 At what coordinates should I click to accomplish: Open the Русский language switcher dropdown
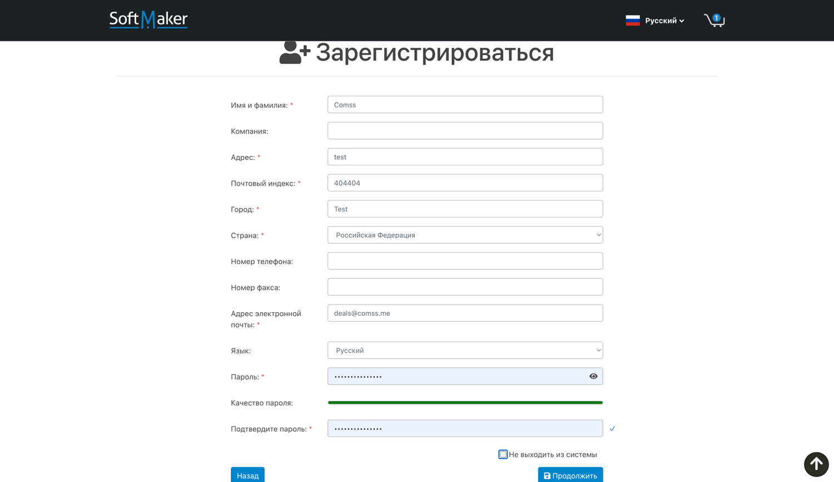point(664,21)
